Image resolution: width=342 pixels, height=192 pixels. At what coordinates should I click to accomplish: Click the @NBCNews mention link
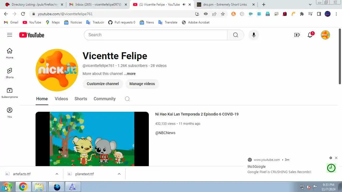pos(165,133)
